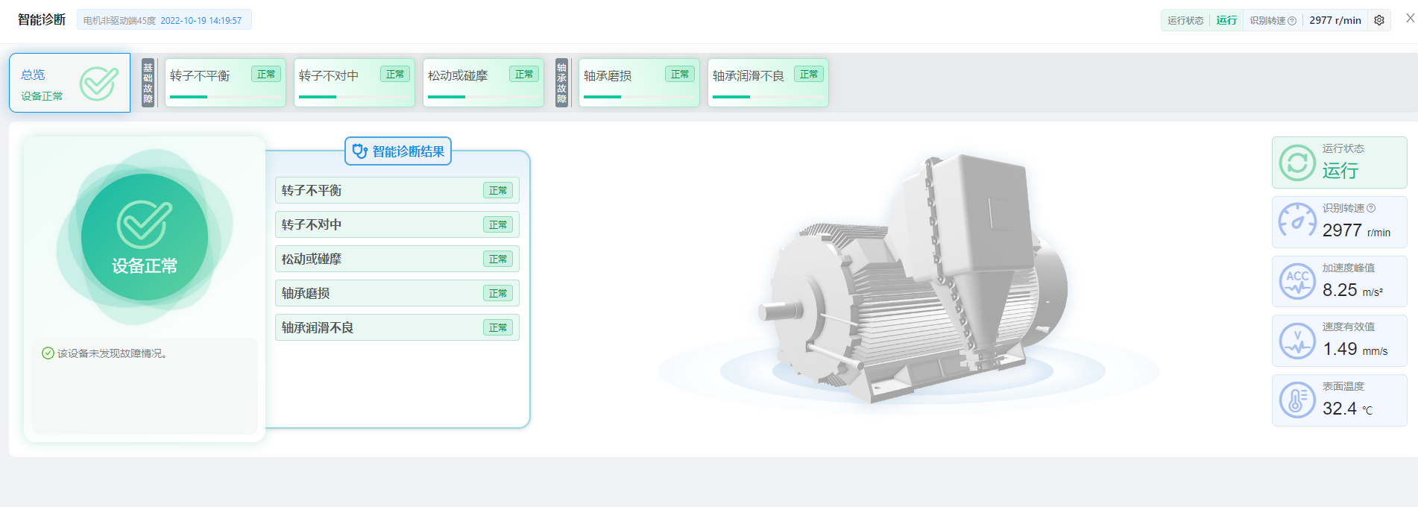Click the help icon beside header 识别转速
Image resolution: width=1418 pixels, height=507 pixels.
[1292, 21]
